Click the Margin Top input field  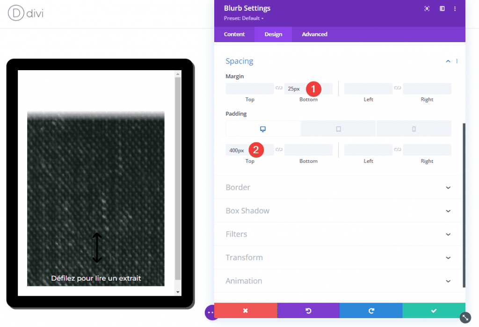(x=250, y=88)
